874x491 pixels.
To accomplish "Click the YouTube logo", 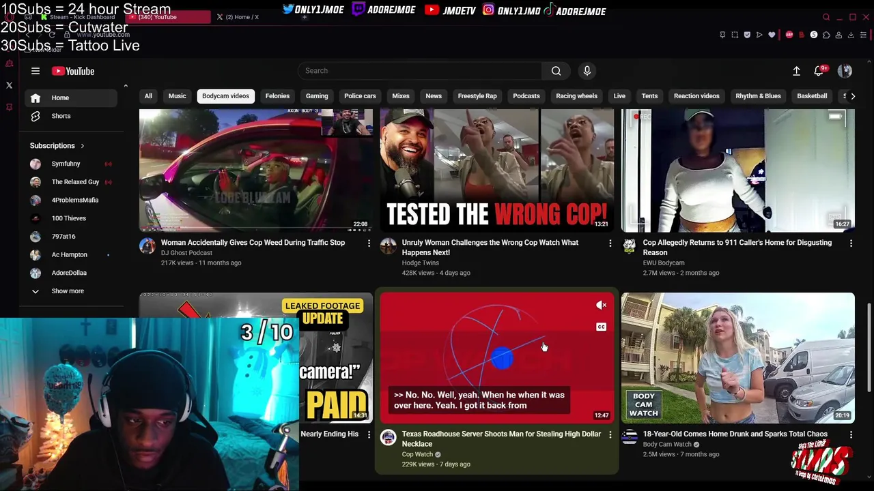I will click(73, 71).
